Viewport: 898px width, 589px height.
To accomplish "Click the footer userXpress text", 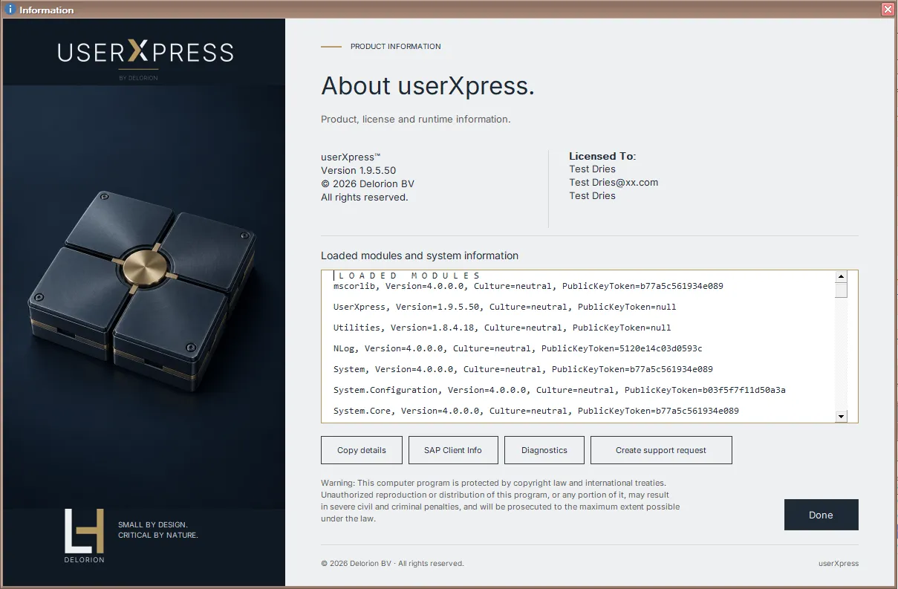I will point(839,564).
